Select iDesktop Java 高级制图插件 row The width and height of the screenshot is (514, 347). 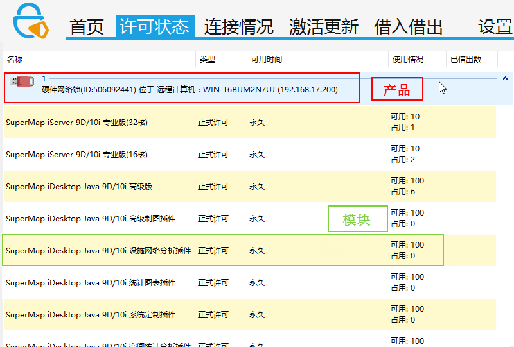(x=250, y=218)
